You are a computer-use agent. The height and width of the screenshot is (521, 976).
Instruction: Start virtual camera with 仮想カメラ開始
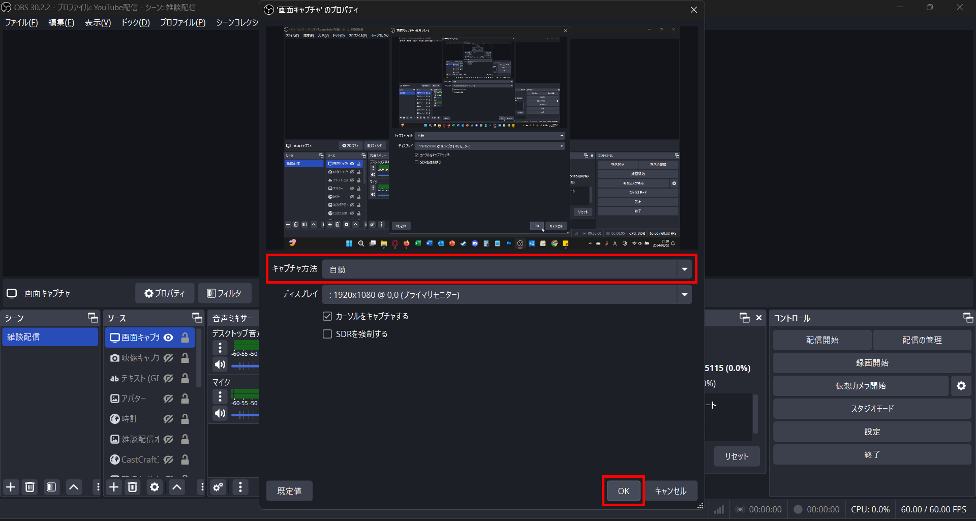pos(861,386)
